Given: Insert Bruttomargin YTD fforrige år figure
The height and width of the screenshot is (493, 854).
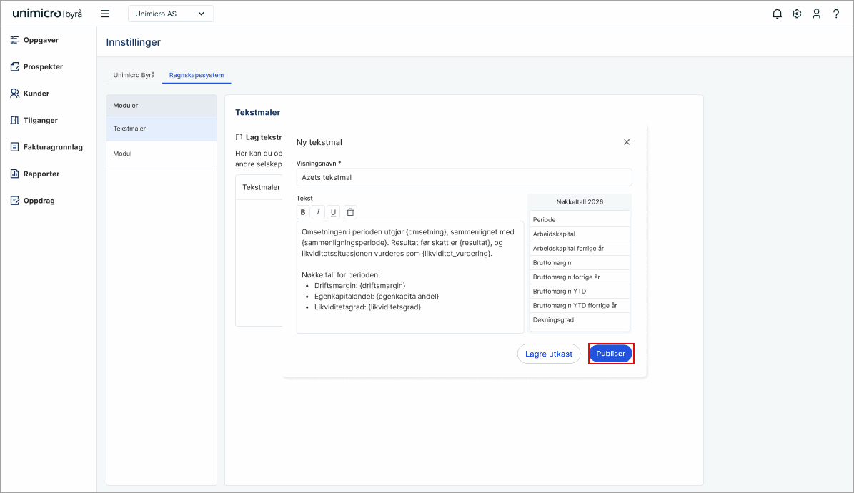Looking at the screenshot, I should (580, 306).
